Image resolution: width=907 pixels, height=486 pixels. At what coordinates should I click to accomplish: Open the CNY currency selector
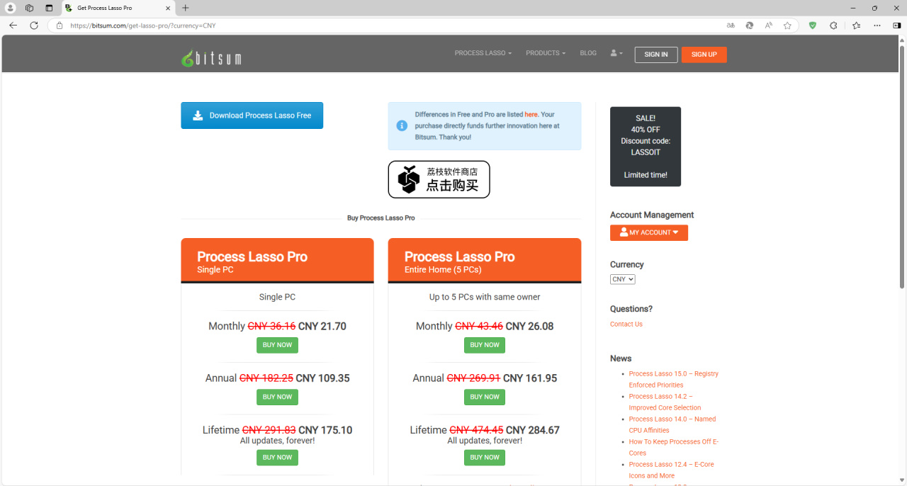pyautogui.click(x=623, y=279)
